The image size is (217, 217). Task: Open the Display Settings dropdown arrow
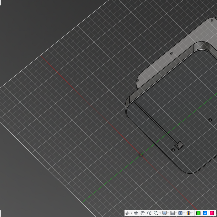[x=168, y=213]
